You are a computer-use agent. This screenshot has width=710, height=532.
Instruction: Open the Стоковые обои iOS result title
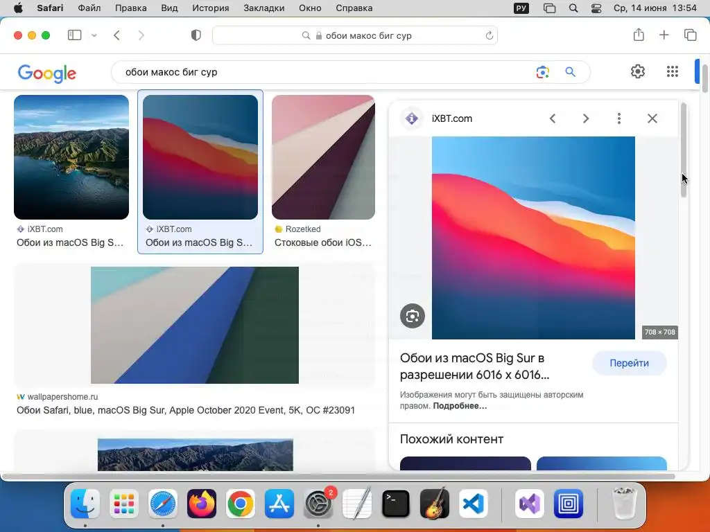(323, 242)
